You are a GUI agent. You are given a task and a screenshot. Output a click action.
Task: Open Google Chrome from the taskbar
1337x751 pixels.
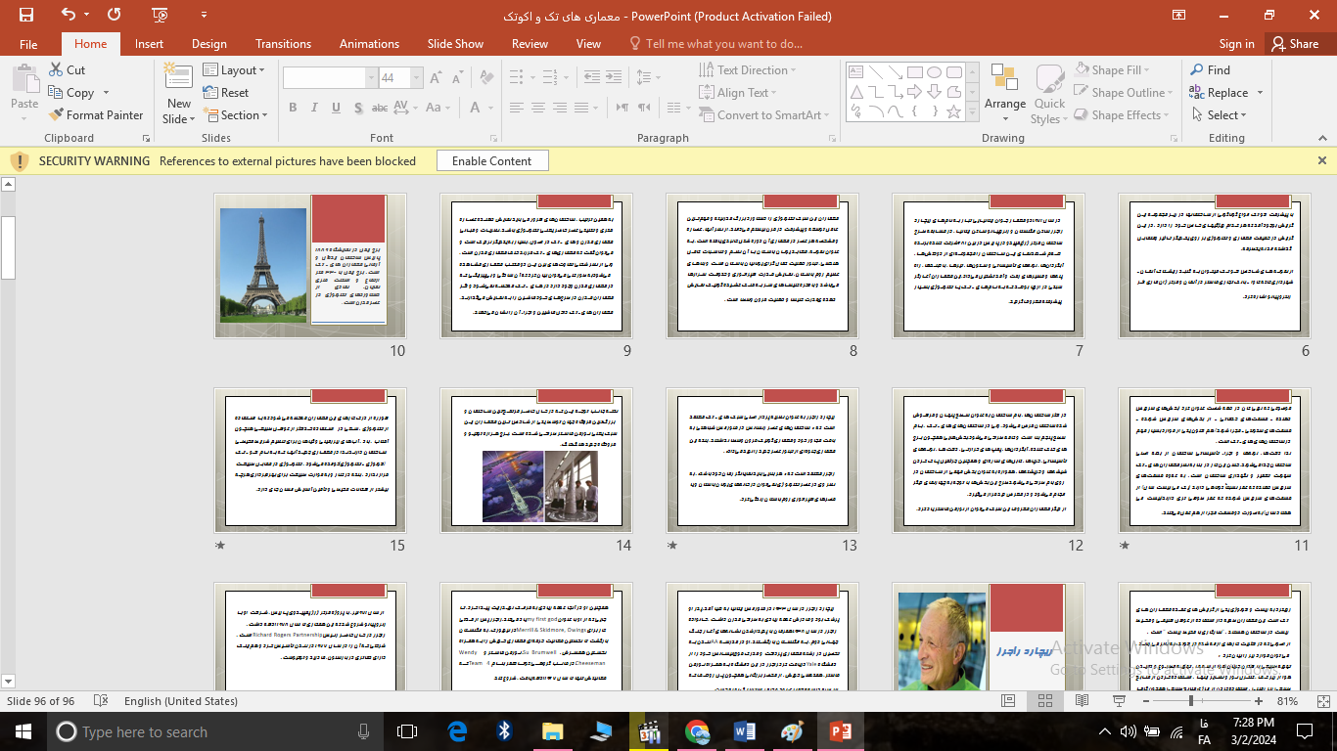click(697, 731)
